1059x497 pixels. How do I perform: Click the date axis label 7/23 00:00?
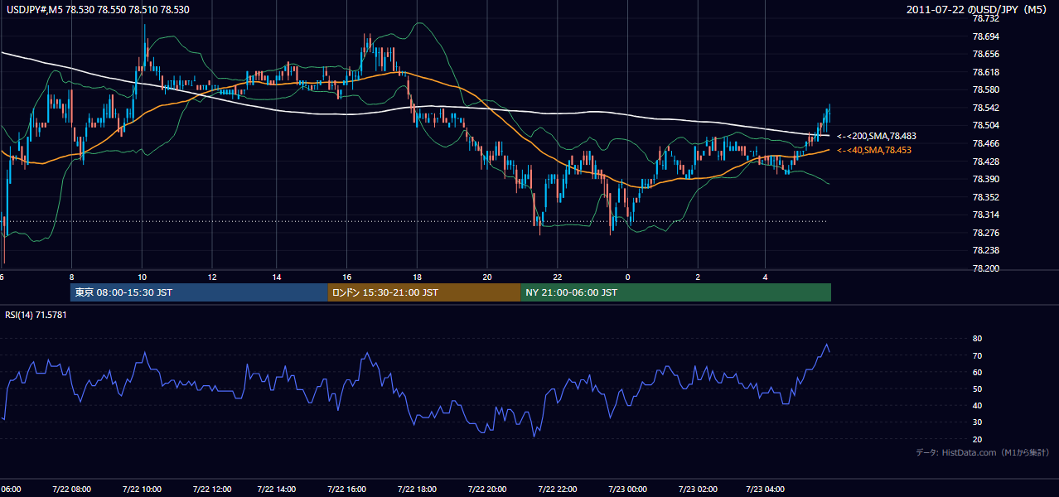[x=626, y=489]
